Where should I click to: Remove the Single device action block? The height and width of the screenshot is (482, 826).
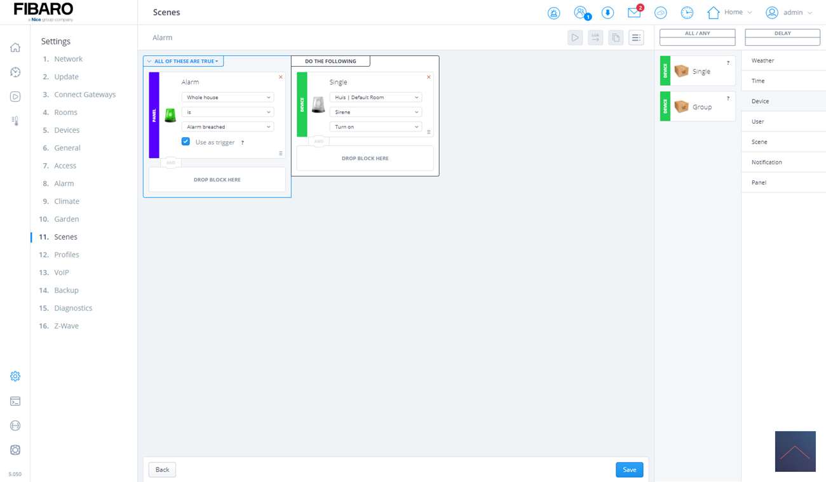click(429, 77)
